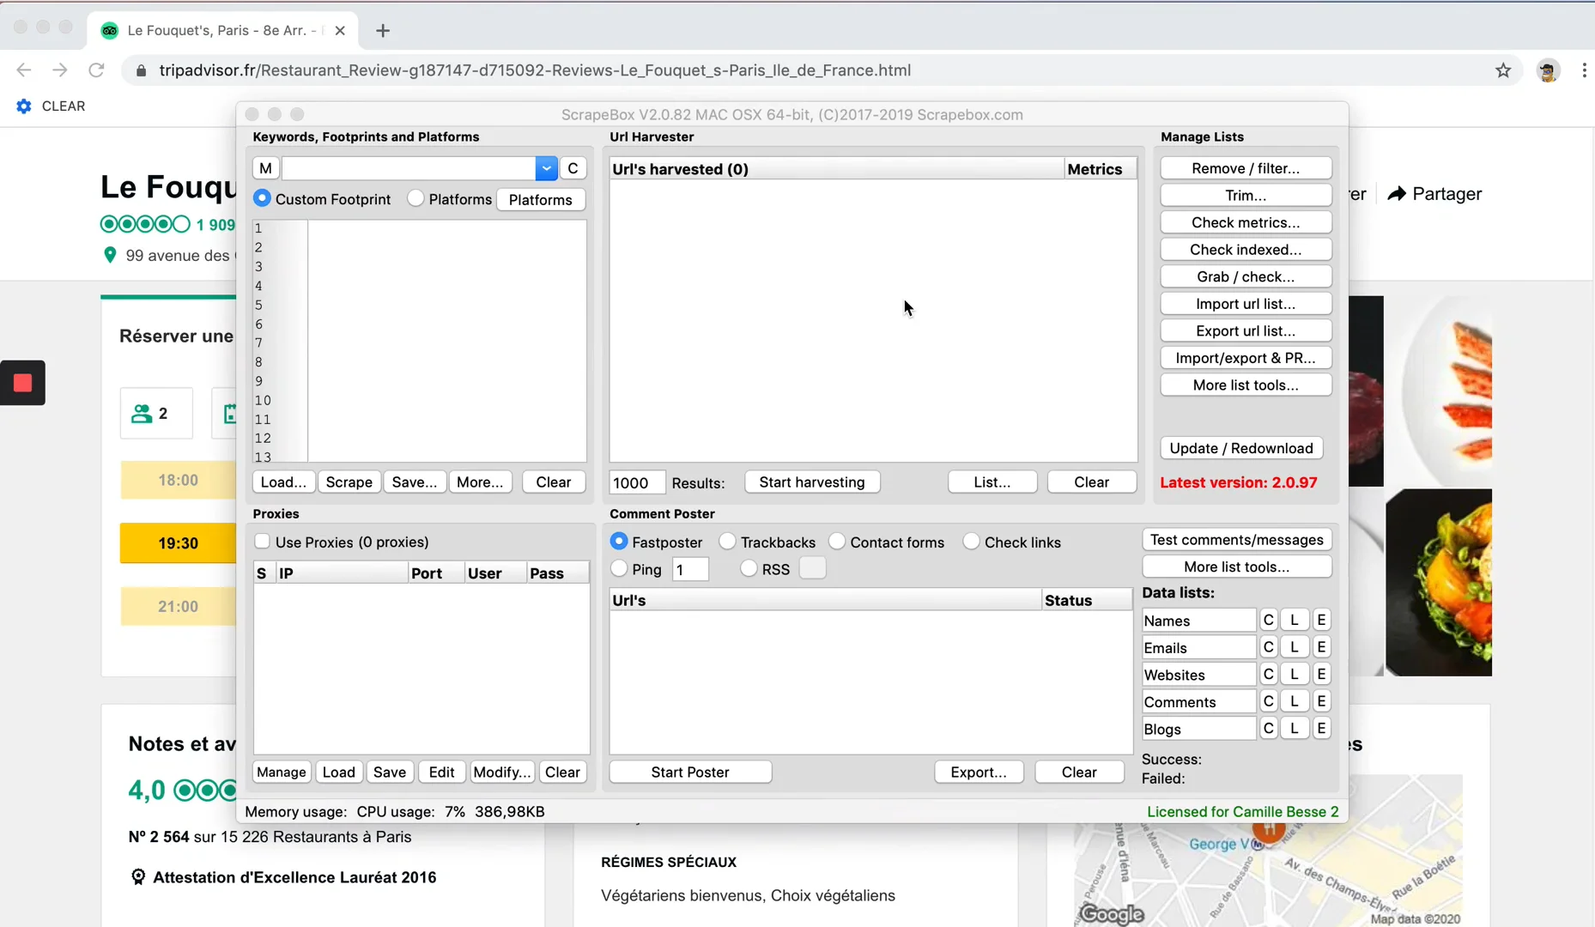
Task: Open a new browser tab
Action: (383, 31)
